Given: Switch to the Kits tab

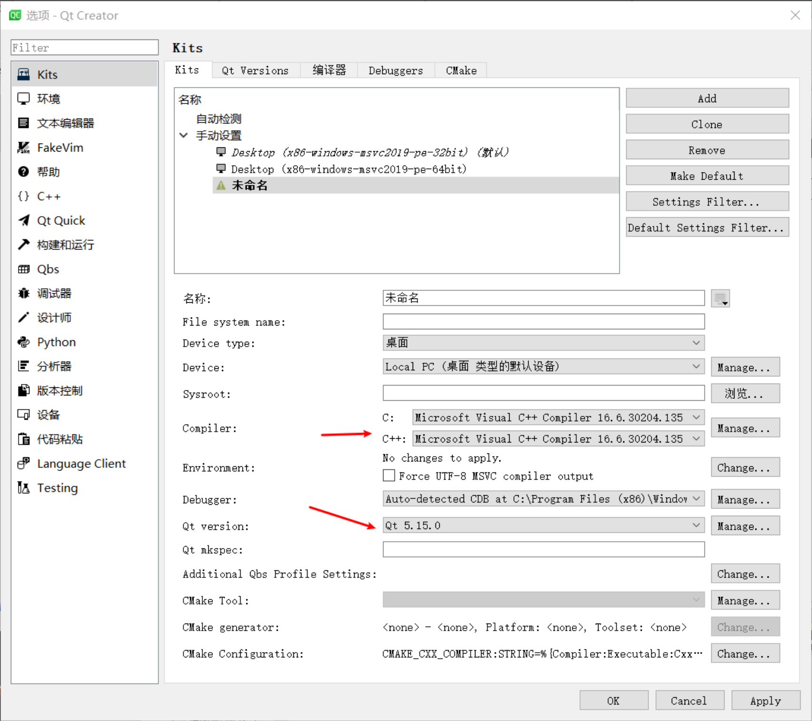Looking at the screenshot, I should pyautogui.click(x=187, y=70).
